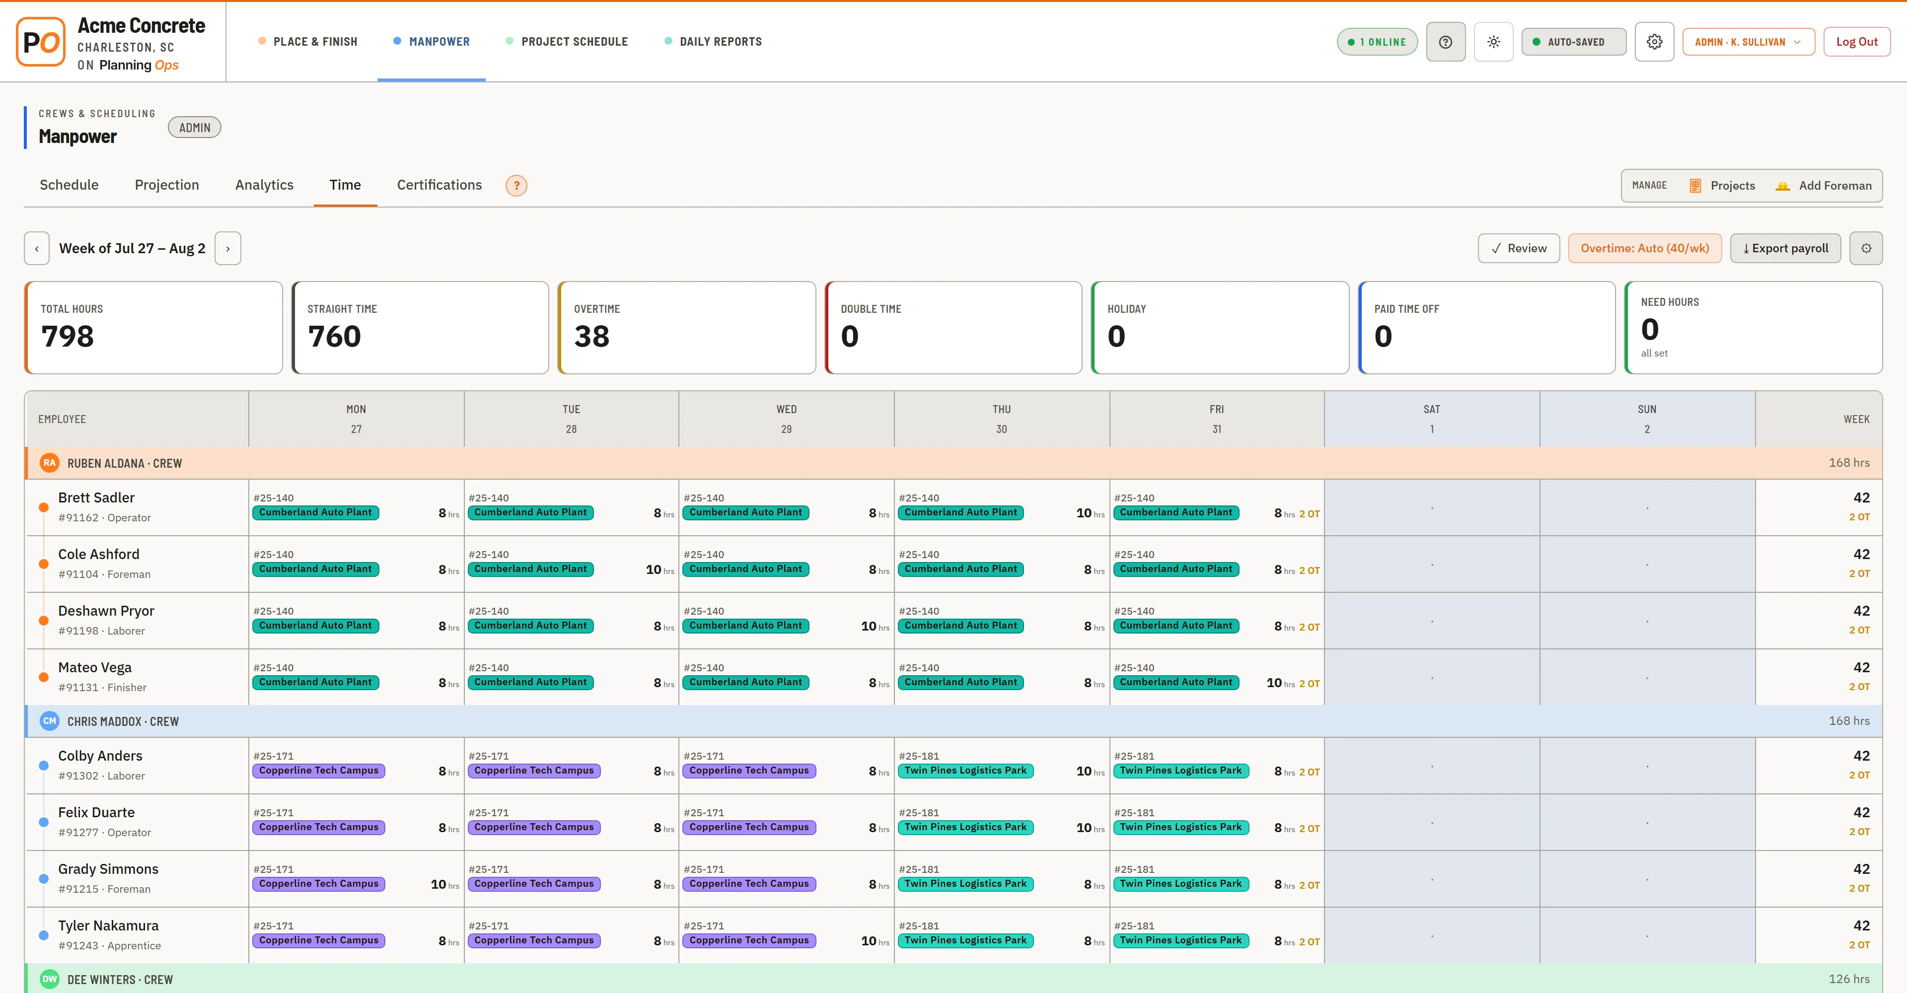
Task: Select the Total Hours 798 card
Action: pyautogui.click(x=153, y=328)
